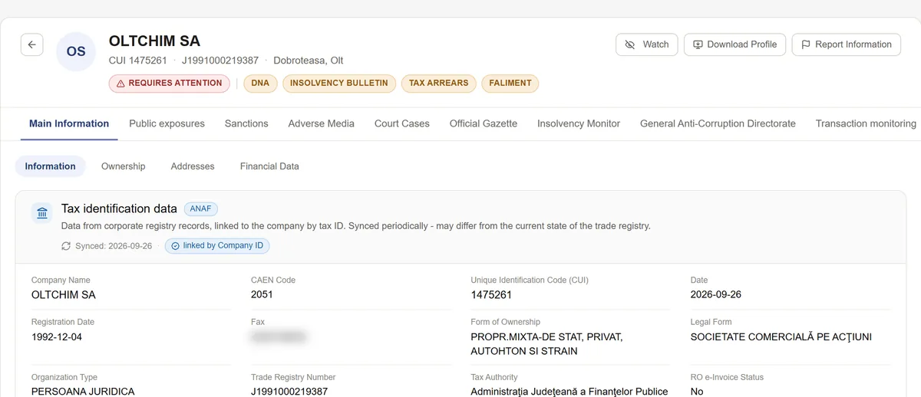Click linked by Company ID badge
Screen dimensions: 921x397
[217, 246]
